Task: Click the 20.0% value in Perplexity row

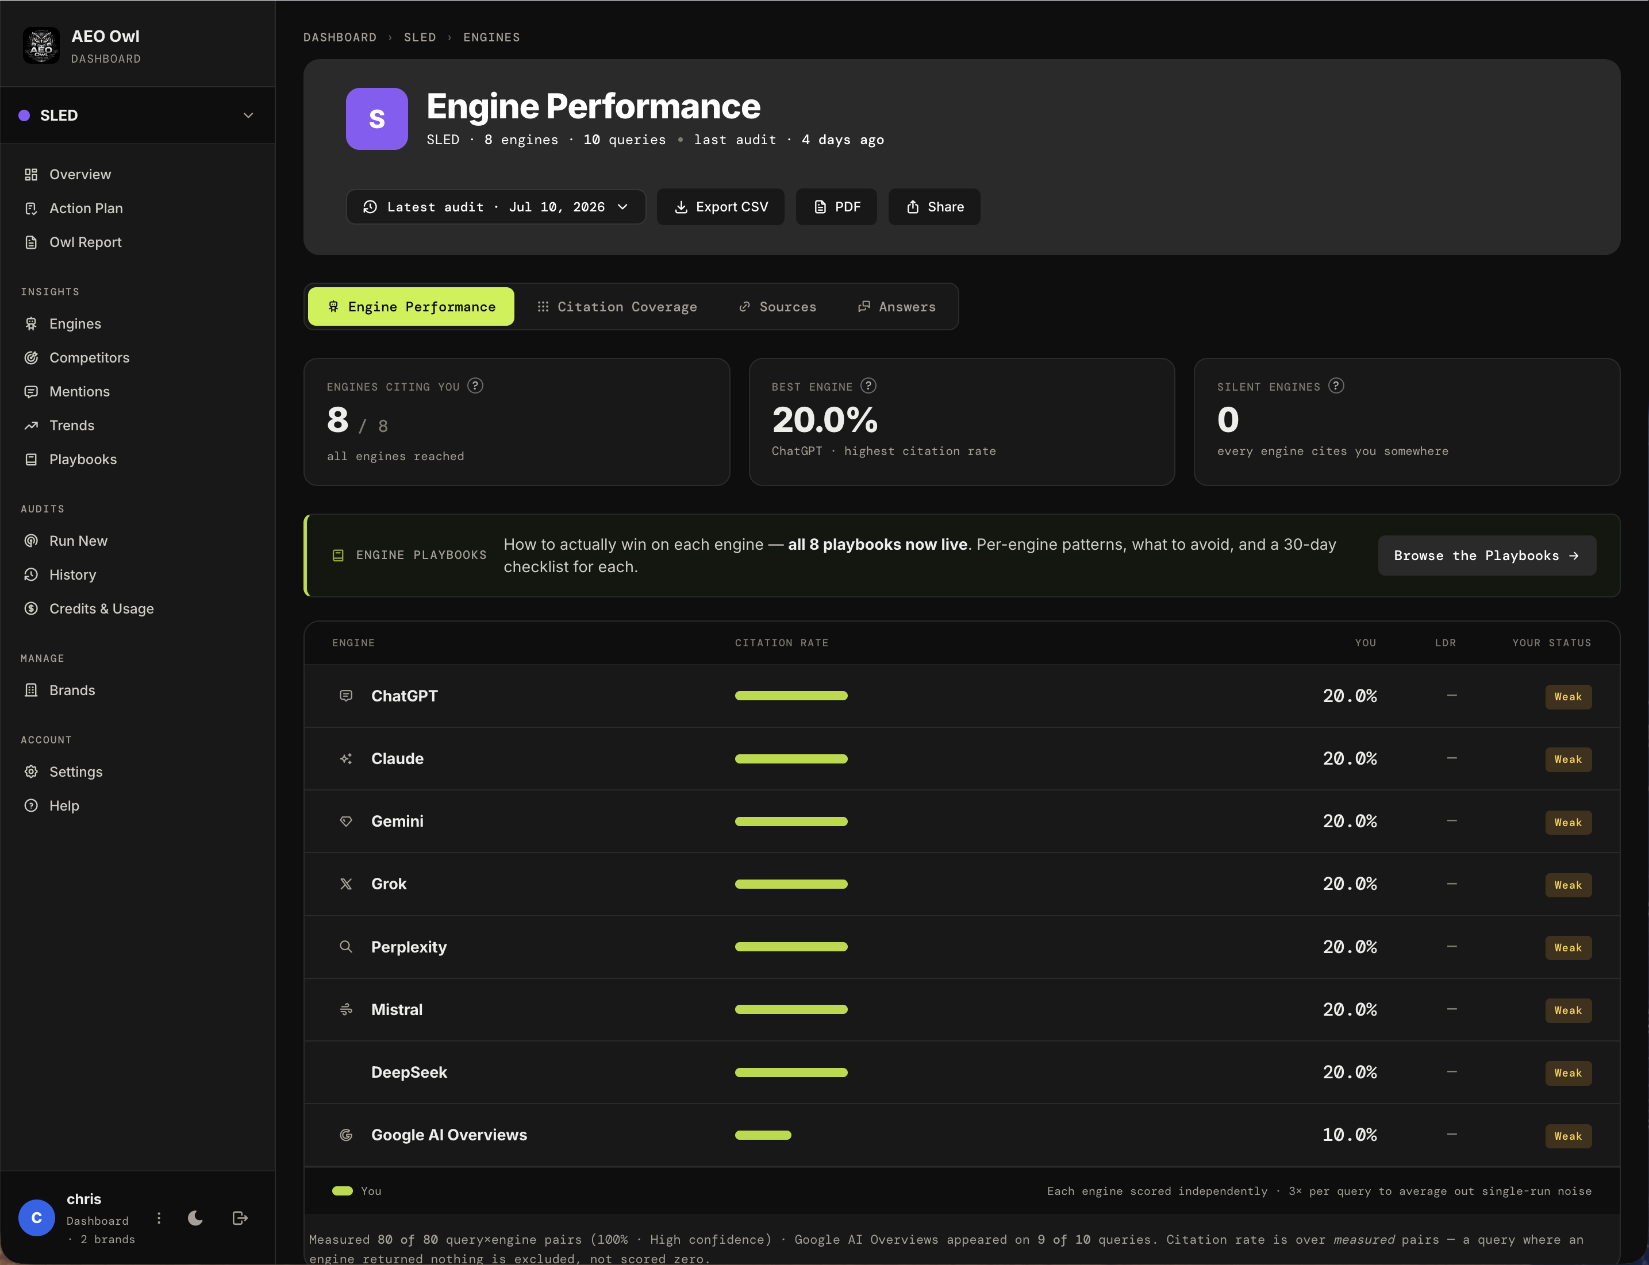Action: coord(1349,947)
